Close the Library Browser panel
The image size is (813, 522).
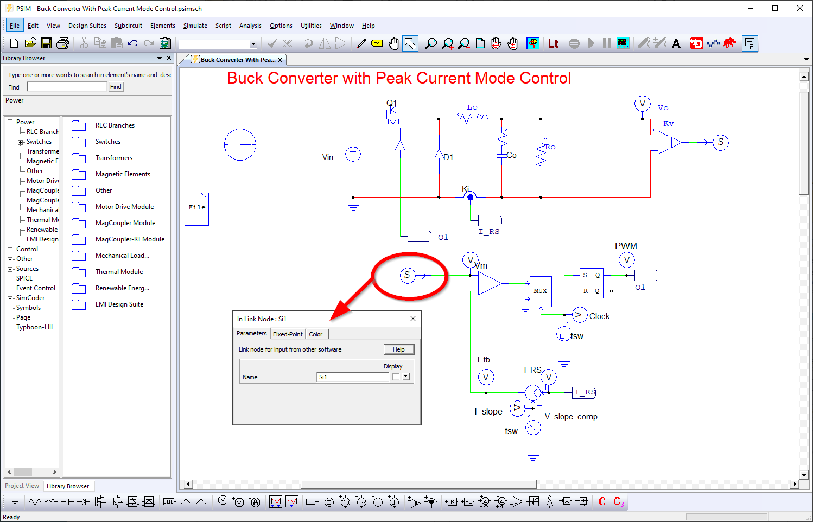pos(169,58)
